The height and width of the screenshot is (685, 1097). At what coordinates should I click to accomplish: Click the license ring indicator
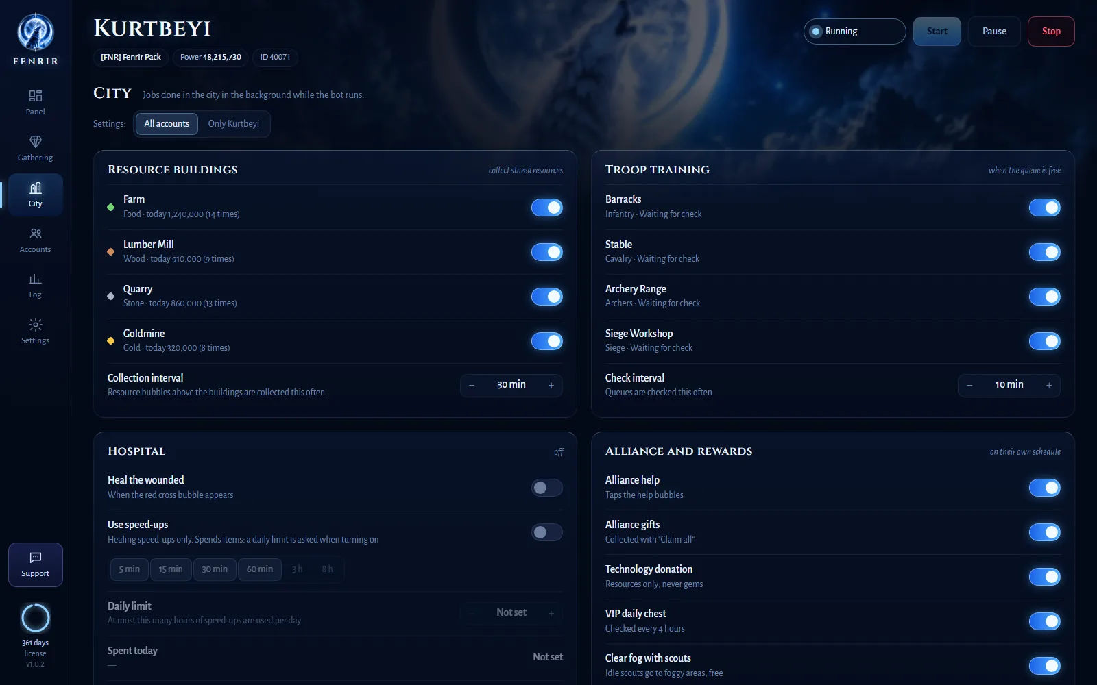pos(36,618)
